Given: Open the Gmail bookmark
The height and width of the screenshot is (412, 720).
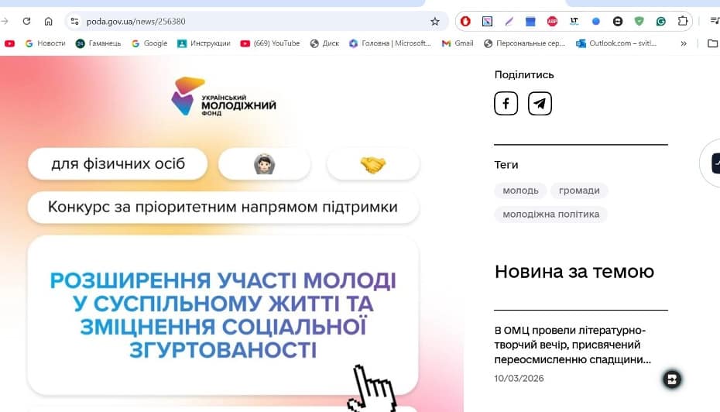Looking at the screenshot, I should click(x=458, y=43).
